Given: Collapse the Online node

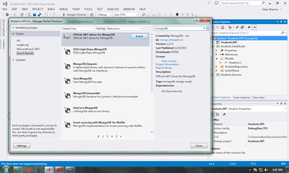Looking at the screenshot, I should pyautogui.click(x=13, y=34).
